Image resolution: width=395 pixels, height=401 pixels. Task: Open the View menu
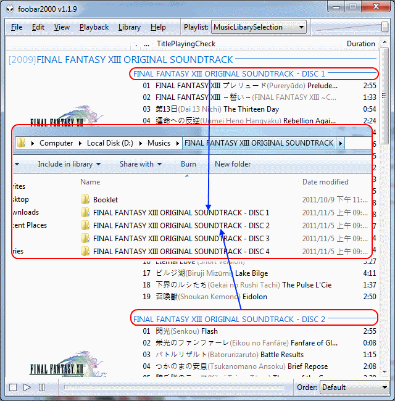pos(62,27)
